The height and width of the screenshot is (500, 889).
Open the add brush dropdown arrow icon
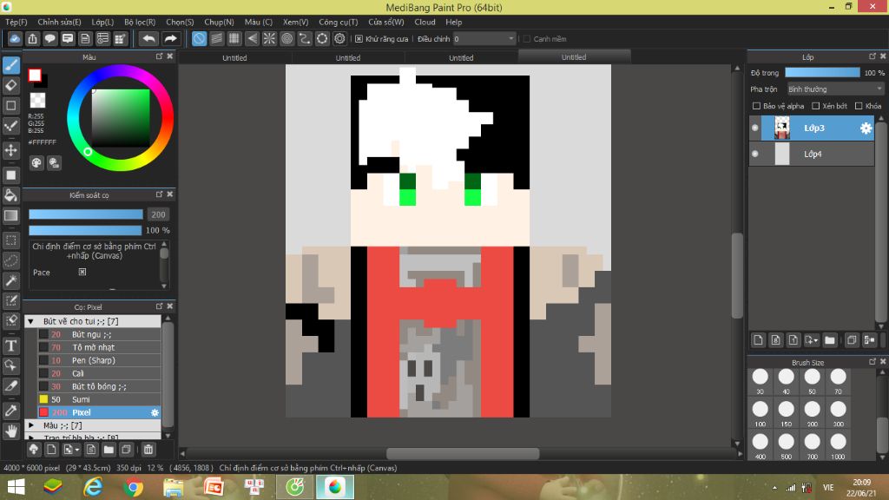[x=71, y=450]
